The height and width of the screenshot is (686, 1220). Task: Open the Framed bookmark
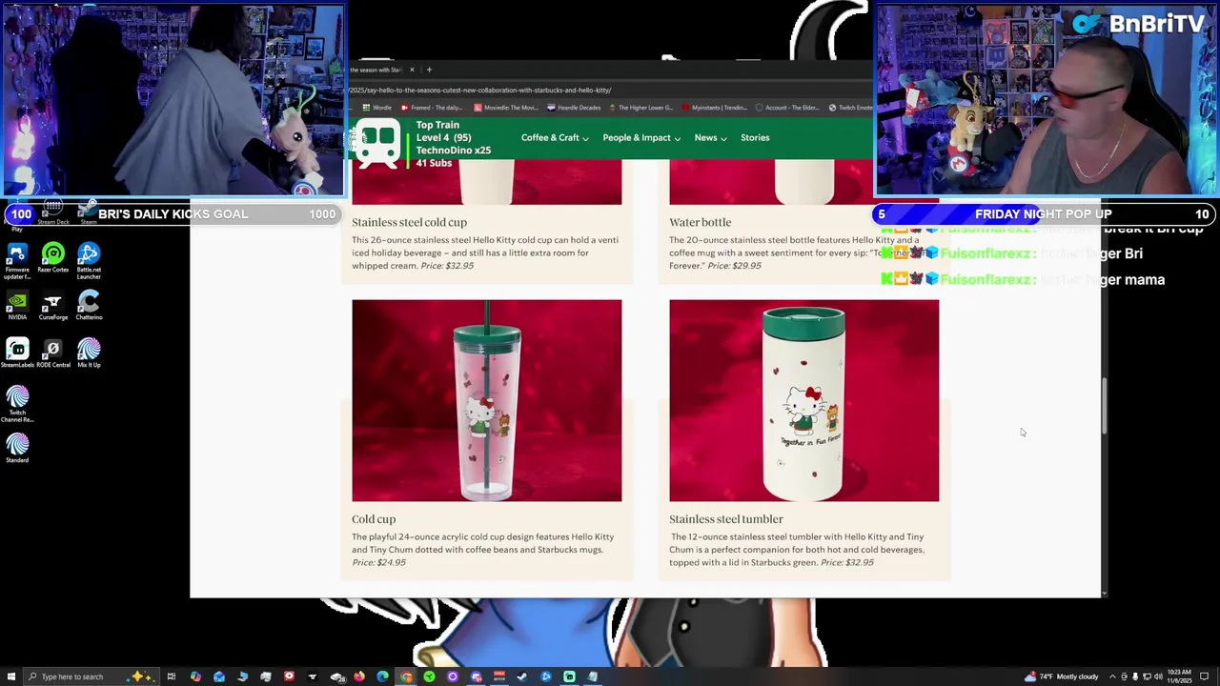pos(432,108)
